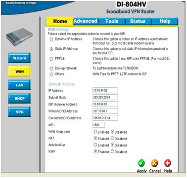Enable WAN Keep-alive
Viewport: 187px width, 178px height.
coord(95,132)
